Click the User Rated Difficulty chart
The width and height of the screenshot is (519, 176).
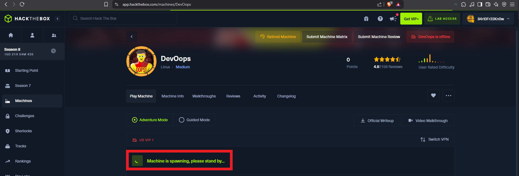click(432, 59)
